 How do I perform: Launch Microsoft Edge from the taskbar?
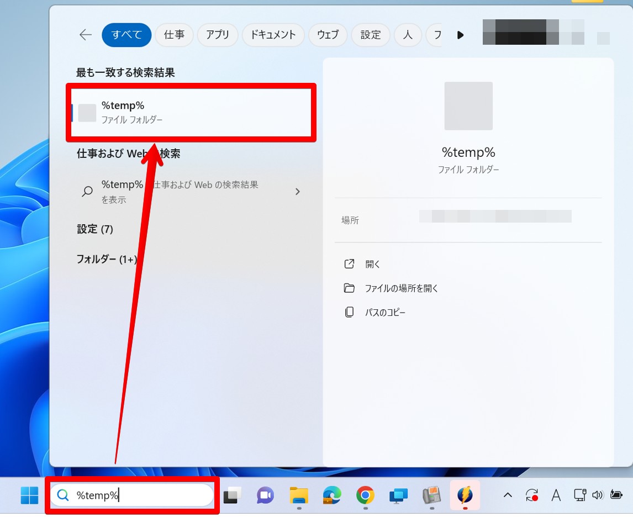point(332,495)
